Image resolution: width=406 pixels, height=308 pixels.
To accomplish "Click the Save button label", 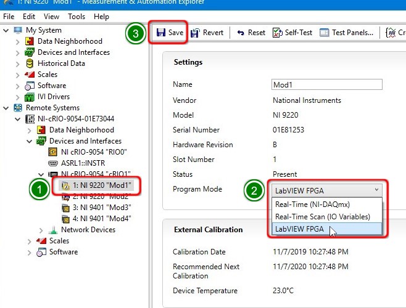I will coord(176,33).
